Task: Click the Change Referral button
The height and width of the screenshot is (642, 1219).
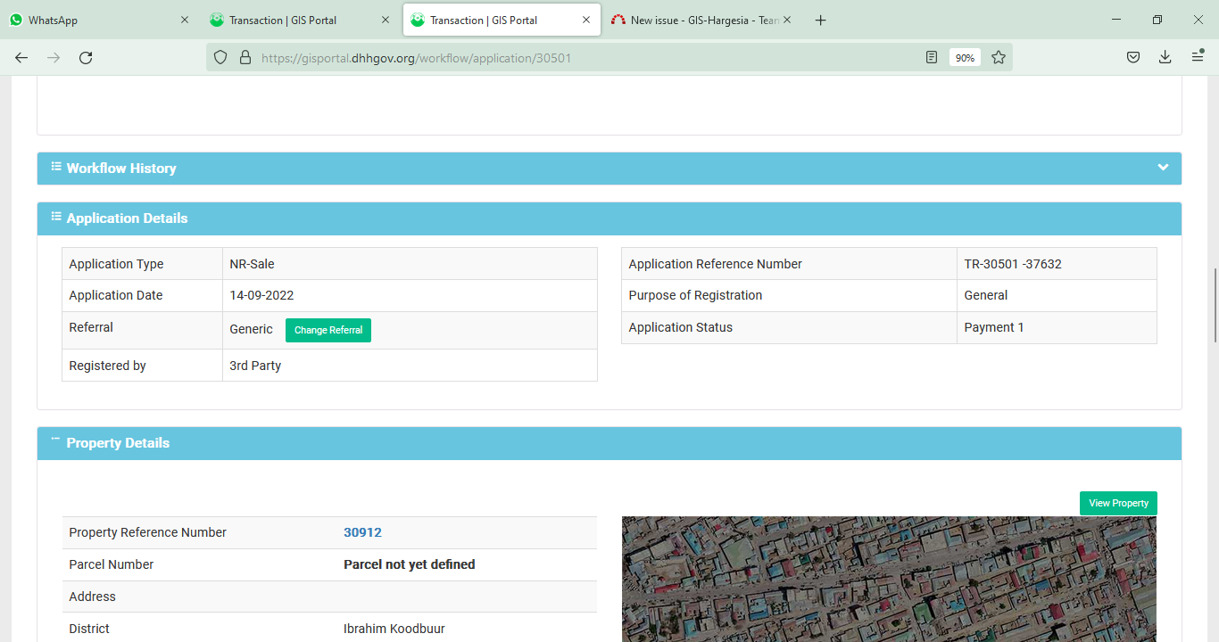Action: [328, 330]
